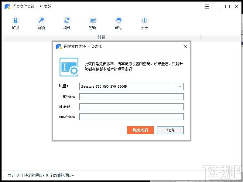Click the 路径 column header

(x=102, y=37)
